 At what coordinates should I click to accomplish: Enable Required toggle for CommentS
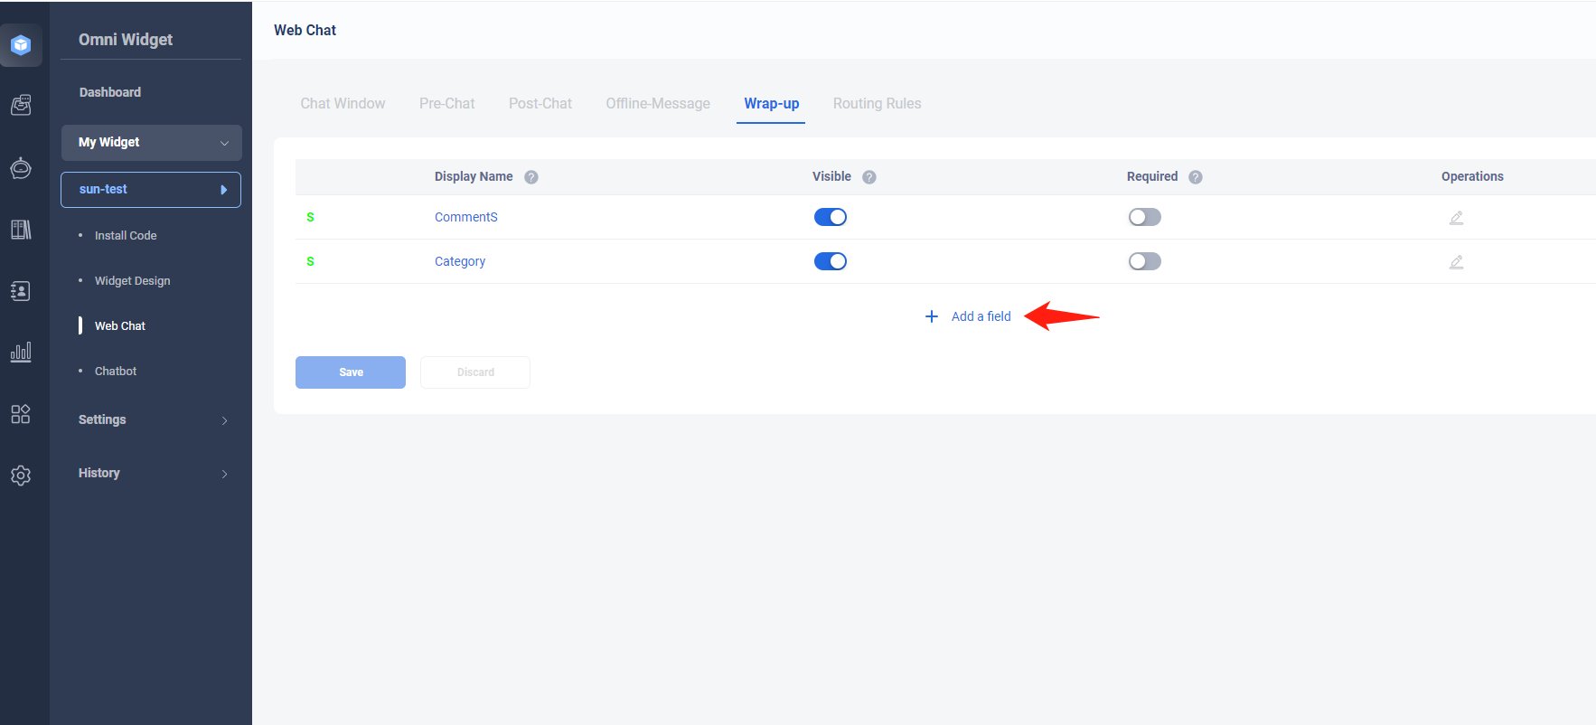1144,217
